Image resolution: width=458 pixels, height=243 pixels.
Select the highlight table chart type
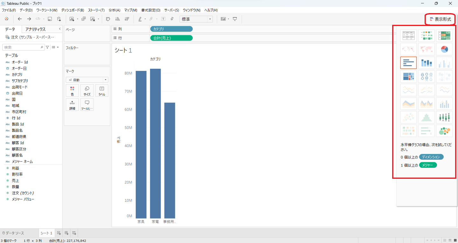444,36
